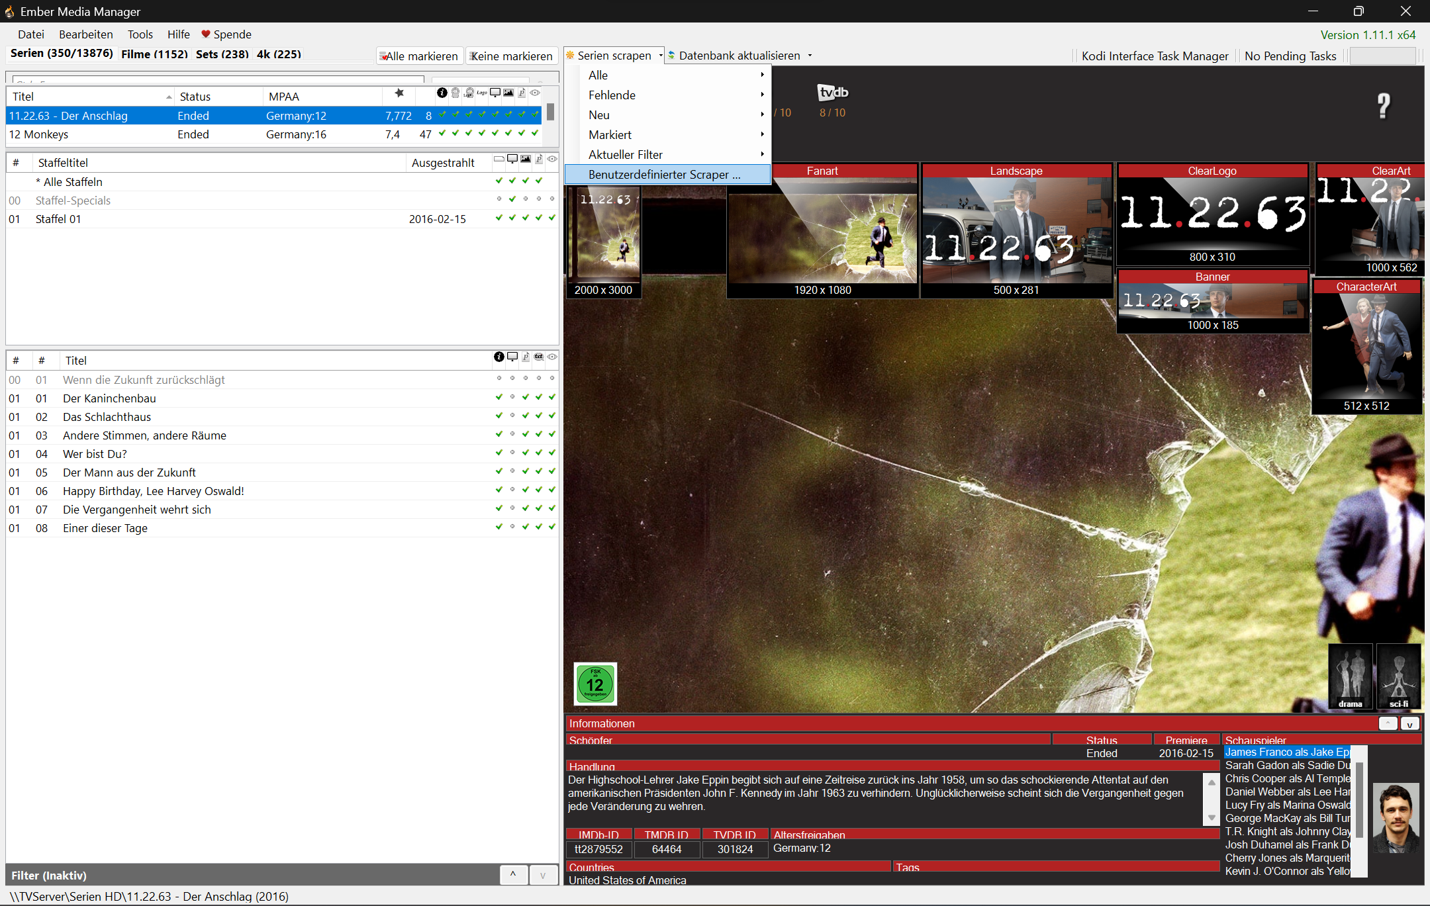1430x906 pixels.
Task: Switch to the Sets (238) tab
Action: (222, 54)
